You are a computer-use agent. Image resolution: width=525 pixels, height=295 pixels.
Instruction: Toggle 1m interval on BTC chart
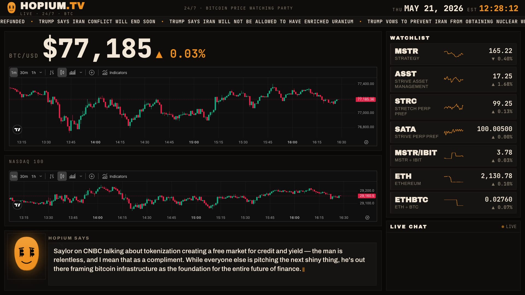(x=14, y=73)
